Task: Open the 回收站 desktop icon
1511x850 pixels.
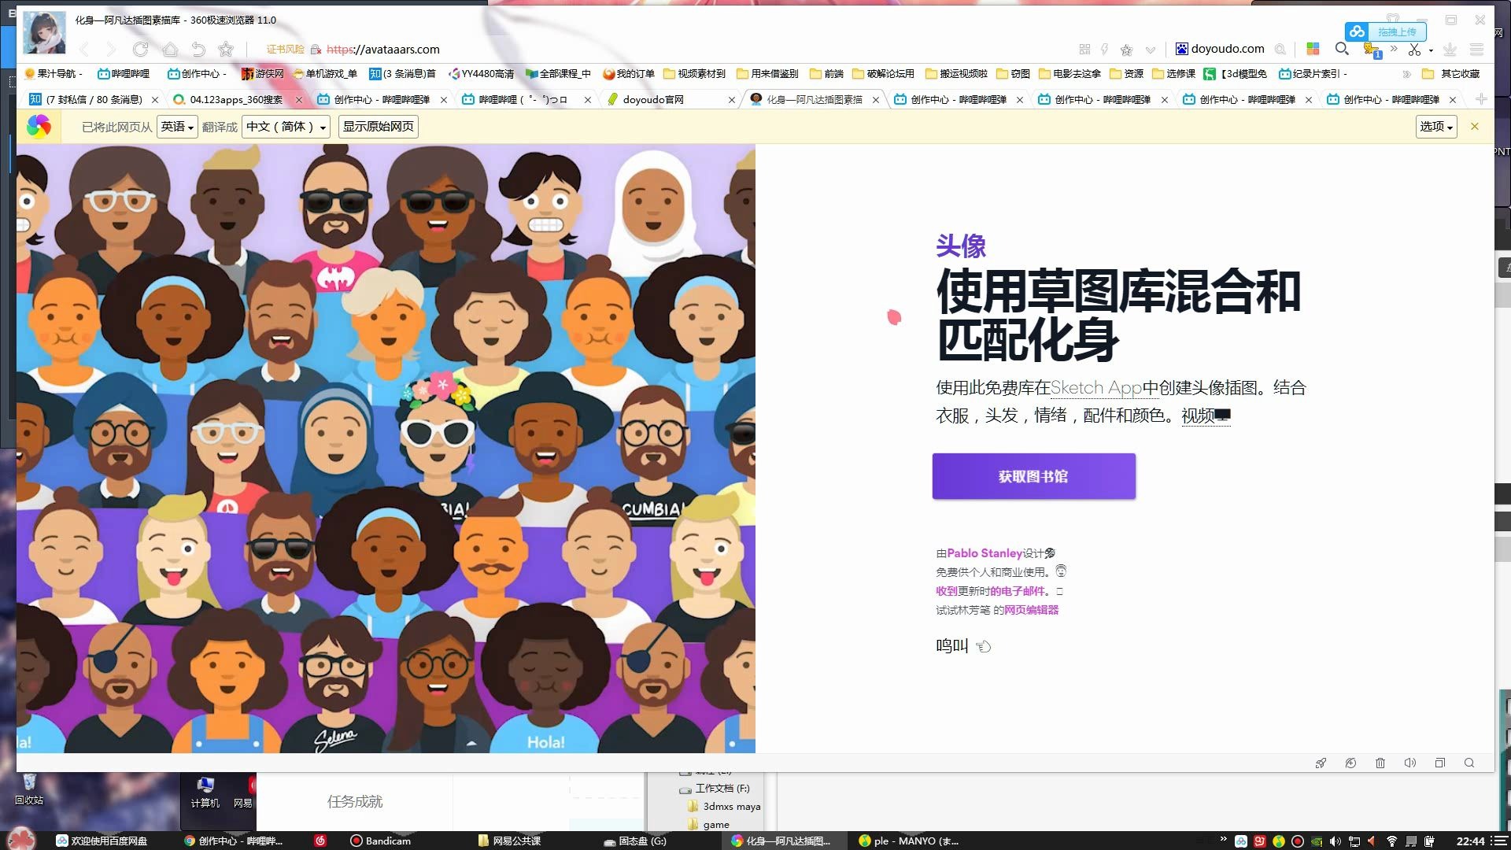Action: click(29, 789)
